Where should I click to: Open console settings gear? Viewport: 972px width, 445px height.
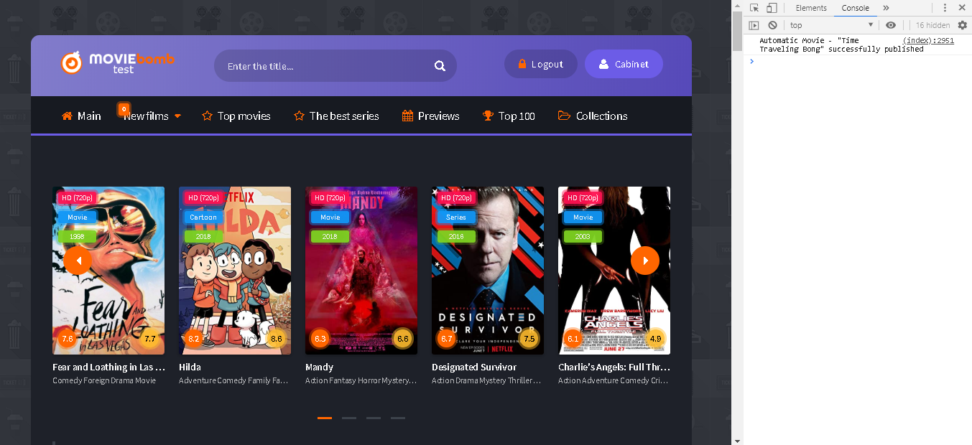(963, 25)
